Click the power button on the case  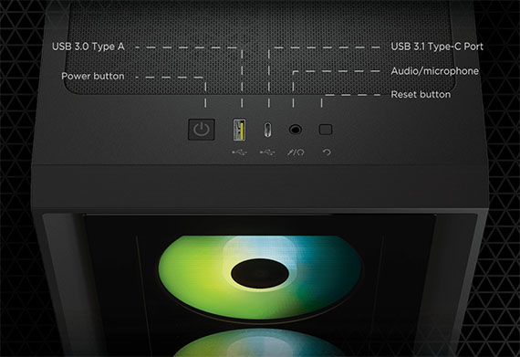(x=202, y=130)
